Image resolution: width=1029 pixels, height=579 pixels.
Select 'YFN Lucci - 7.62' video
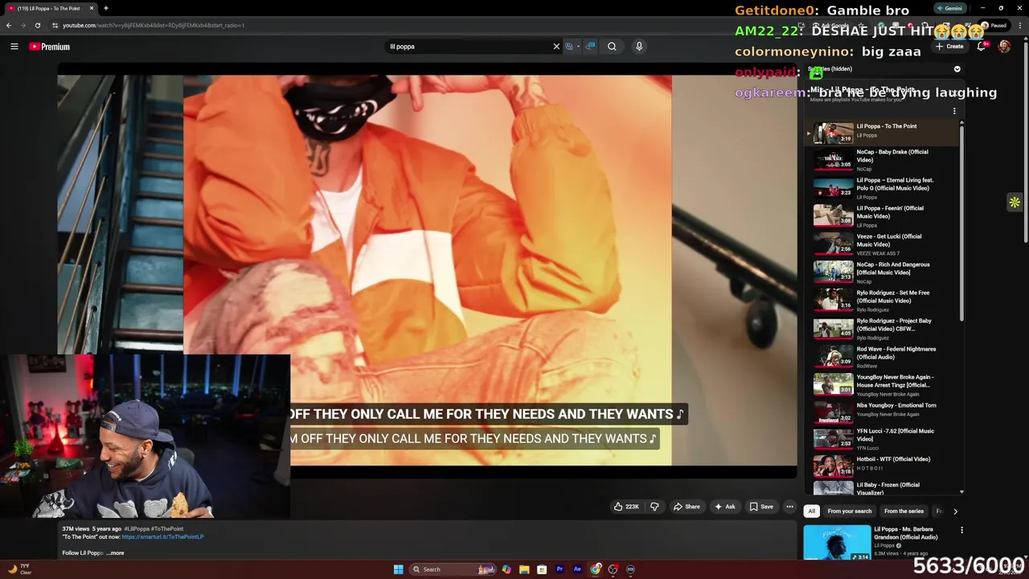(x=880, y=439)
